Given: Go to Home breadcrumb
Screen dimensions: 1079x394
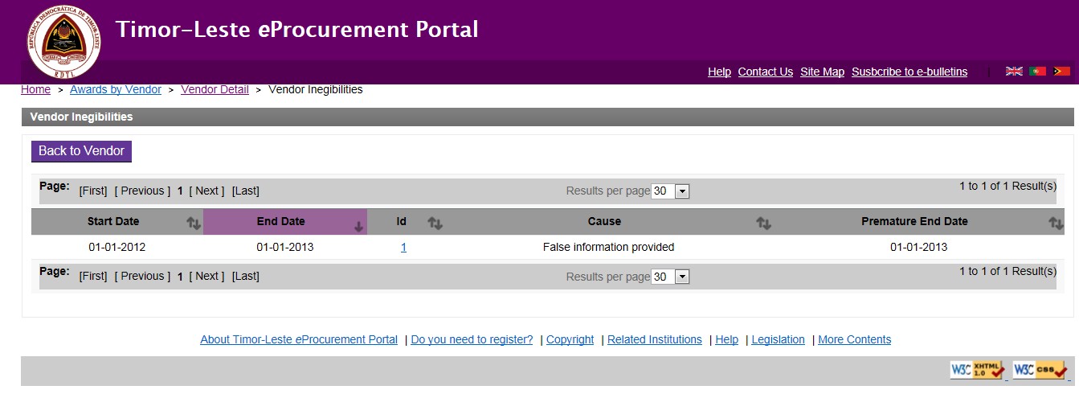Looking at the screenshot, I should [x=35, y=89].
